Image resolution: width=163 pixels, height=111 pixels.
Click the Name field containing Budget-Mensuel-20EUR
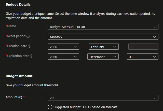point(103,27)
